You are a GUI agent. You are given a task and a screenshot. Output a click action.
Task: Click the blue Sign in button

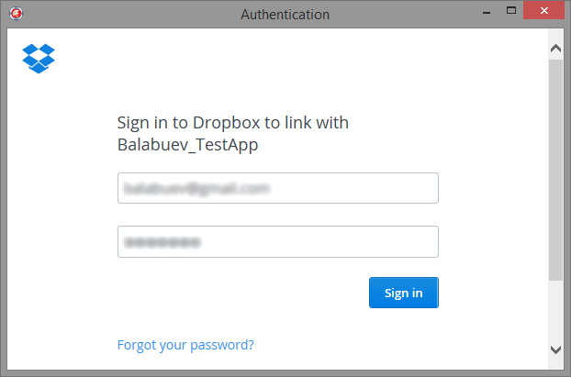pyautogui.click(x=404, y=293)
